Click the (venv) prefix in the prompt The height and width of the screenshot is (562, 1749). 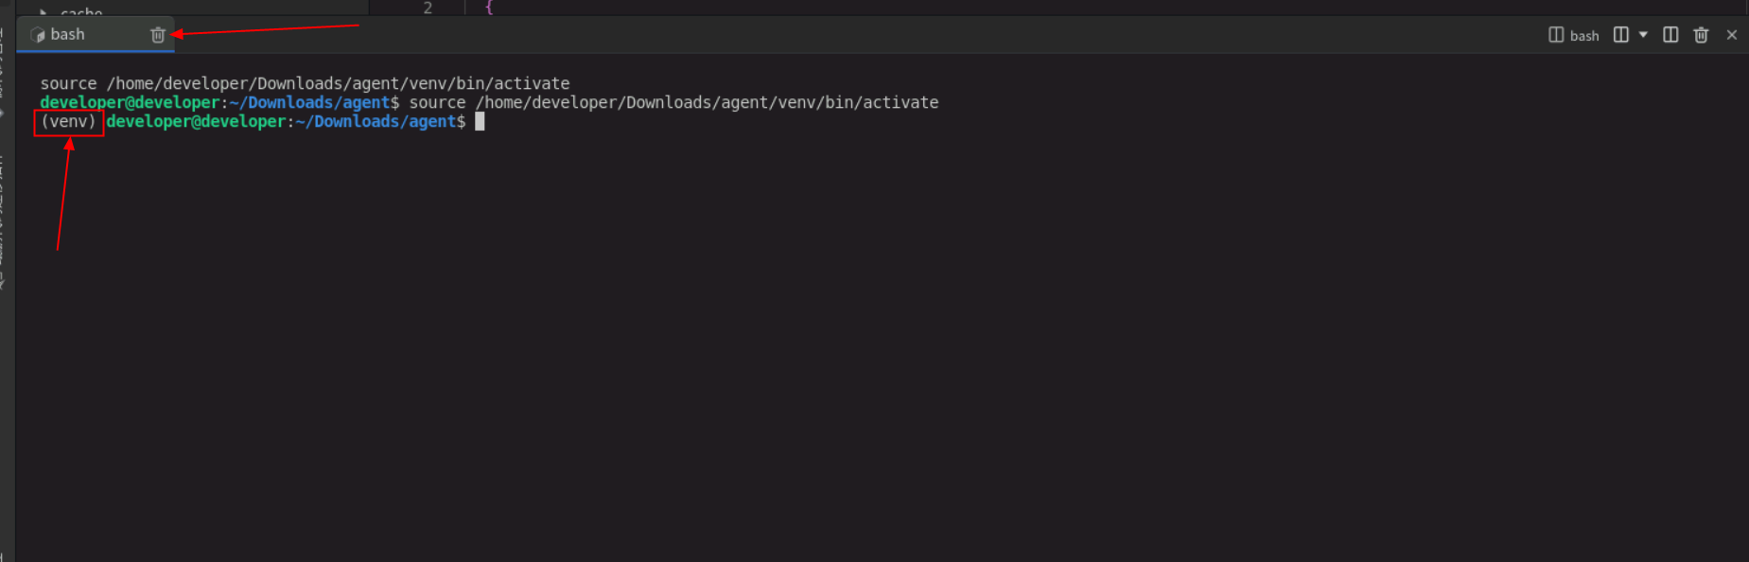(x=68, y=122)
